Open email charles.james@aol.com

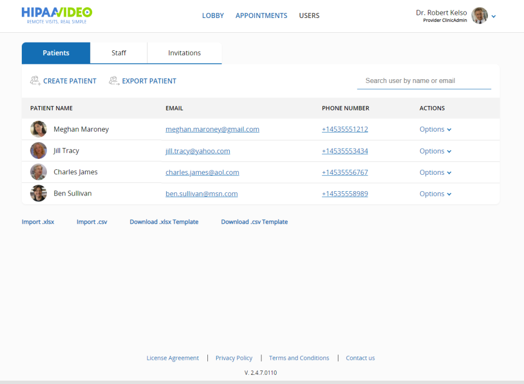click(x=202, y=172)
